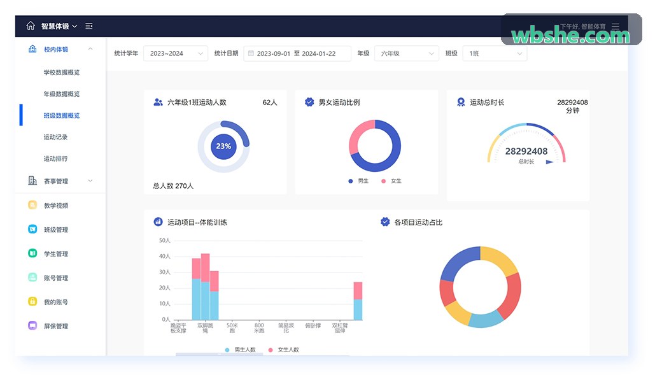Toggle 女生 legend in gender ratio chart
Viewport: 655px width, 382px height.
391,181
